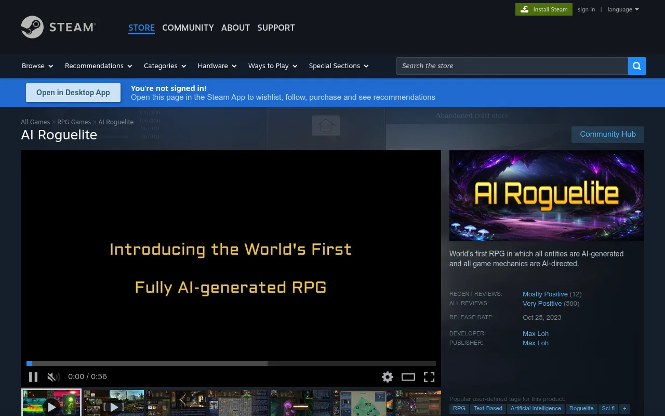Open Very Positive all reviews
Screen dimensions: 665x416
542,304
